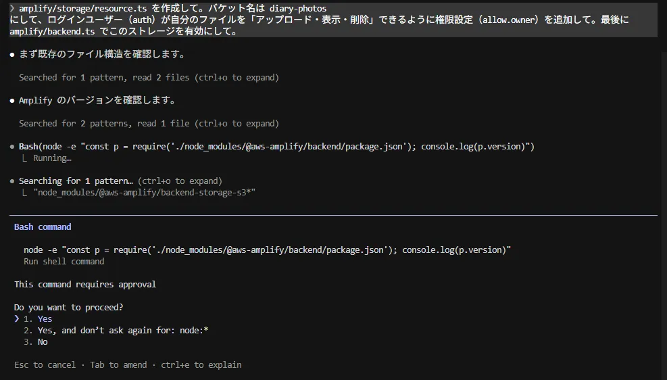The width and height of the screenshot is (667, 380).
Task: Expand the "Searched for 1 pattern, read 2 files" summary
Action: 149,78
